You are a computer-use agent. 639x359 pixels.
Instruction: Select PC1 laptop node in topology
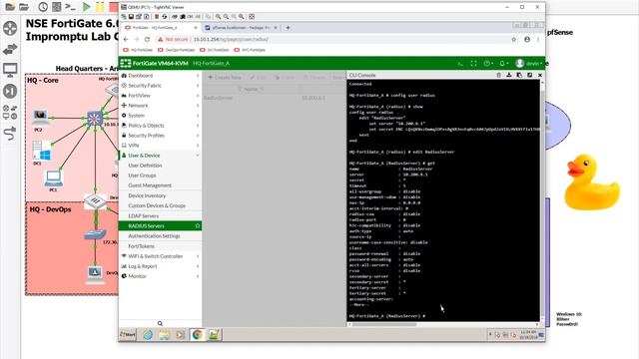click(53, 179)
